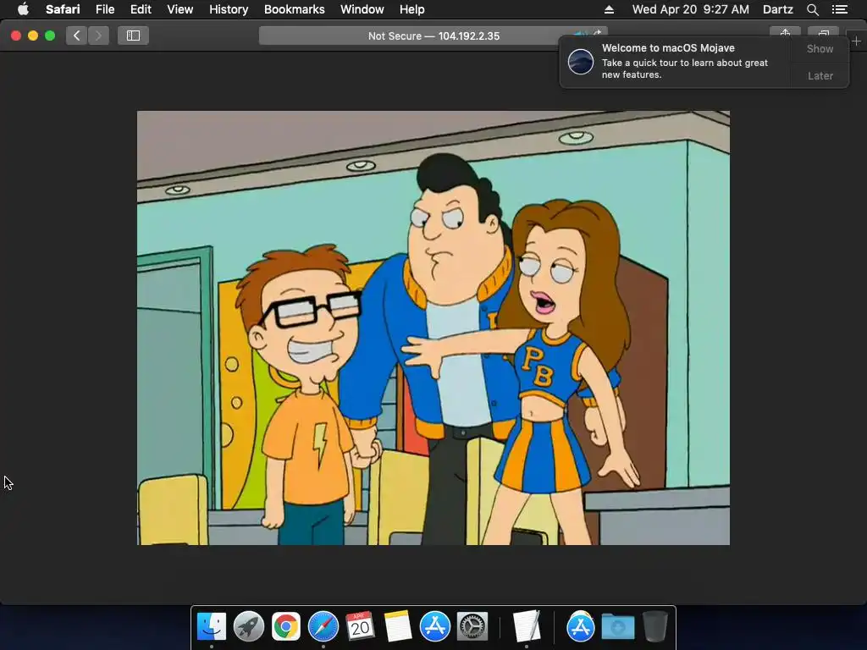Viewport: 867px width, 650px height.
Task: Click the macOS Mojave notification icon
Action: click(581, 61)
